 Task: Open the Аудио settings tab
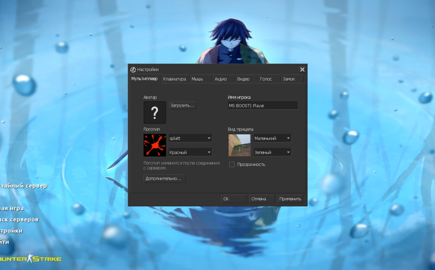point(224,79)
